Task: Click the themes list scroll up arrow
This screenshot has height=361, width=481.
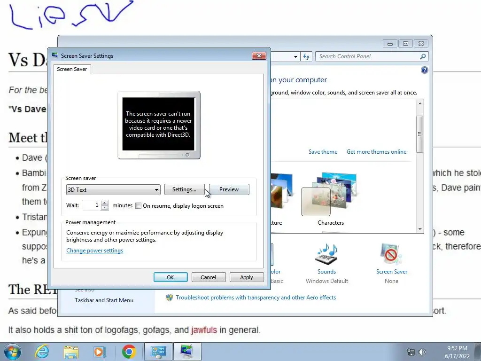Action: pyautogui.click(x=420, y=103)
